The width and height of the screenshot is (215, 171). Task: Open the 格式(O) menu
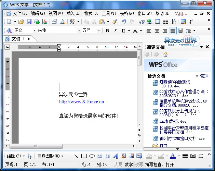(91, 13)
